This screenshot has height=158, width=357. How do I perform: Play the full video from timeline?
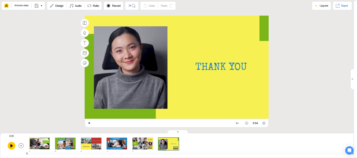pyautogui.click(x=11, y=146)
